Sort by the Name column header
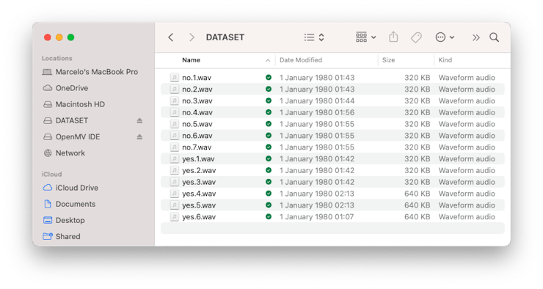This screenshot has width=543, height=289. (x=192, y=60)
